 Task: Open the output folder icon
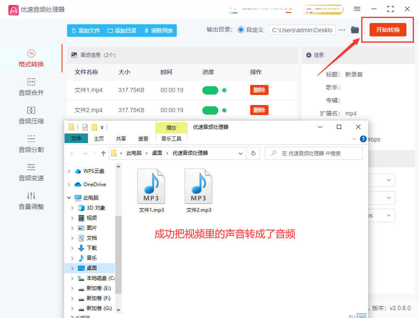[355, 30]
